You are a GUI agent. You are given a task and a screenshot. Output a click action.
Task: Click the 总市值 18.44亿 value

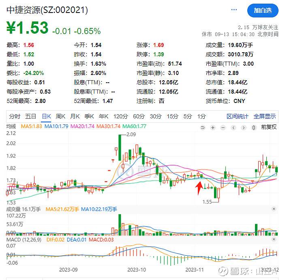(x=238, y=82)
